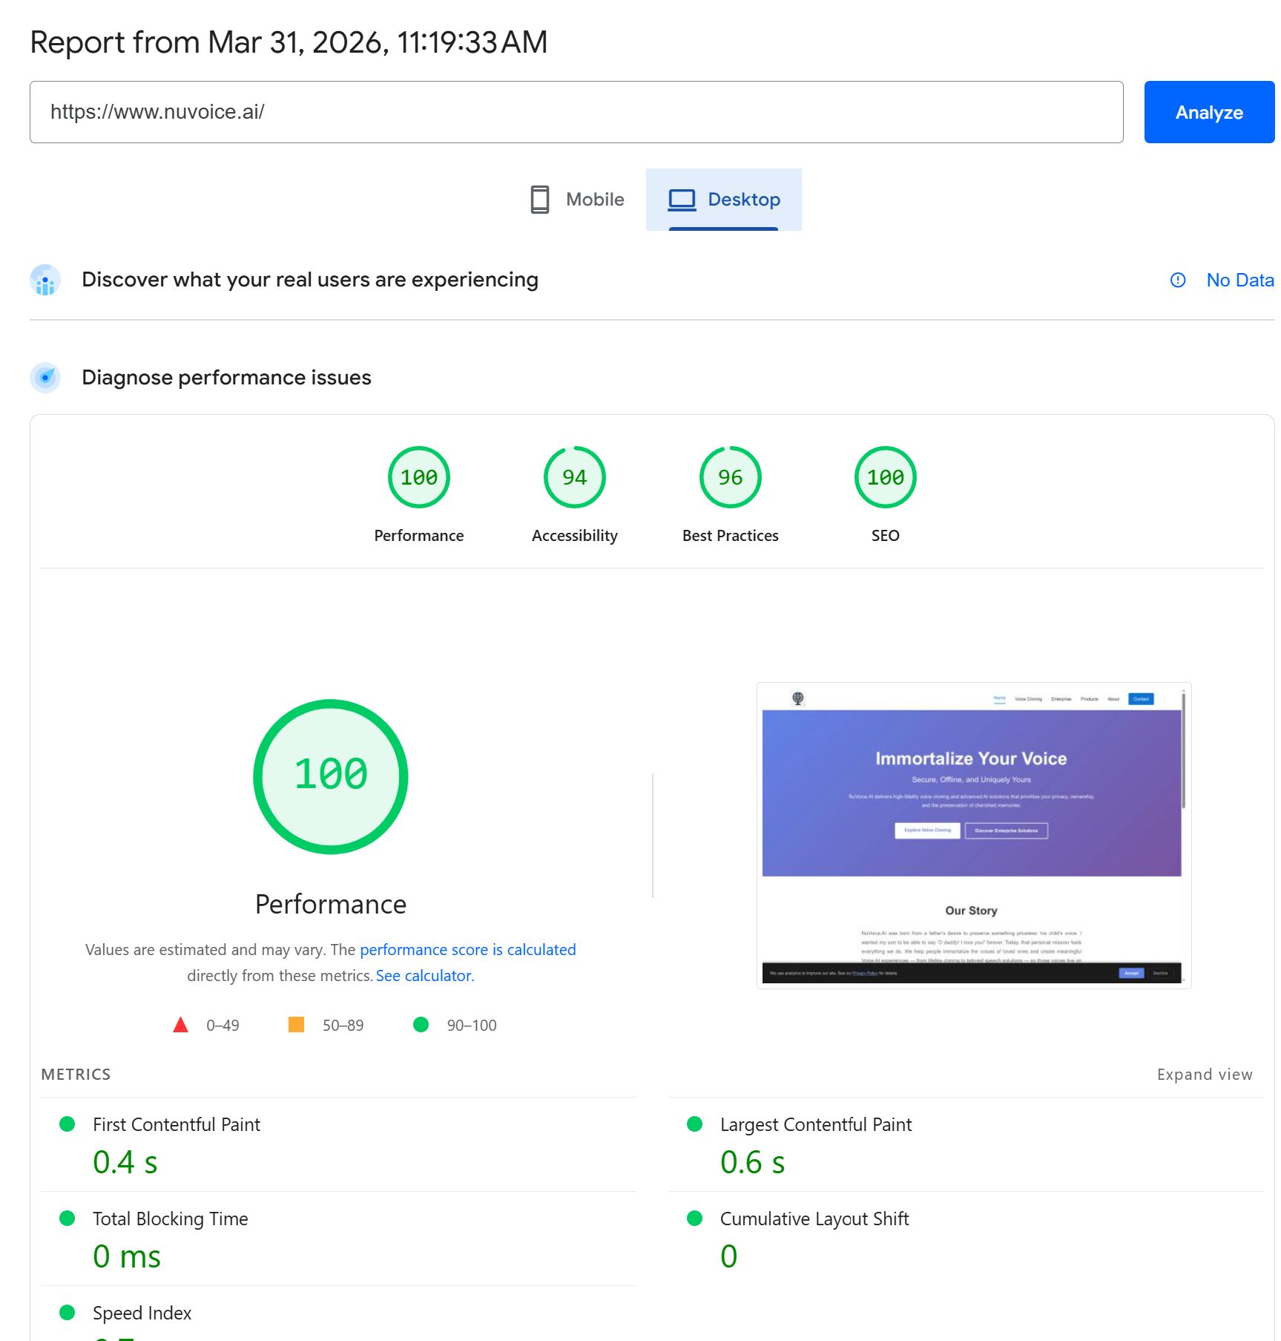Jump to Best Practices score gauge 96

click(731, 478)
